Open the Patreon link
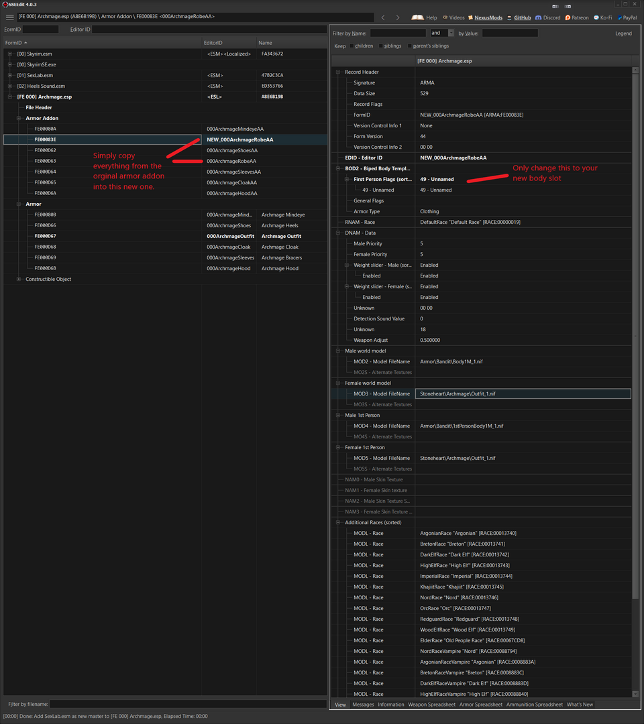 (x=580, y=17)
